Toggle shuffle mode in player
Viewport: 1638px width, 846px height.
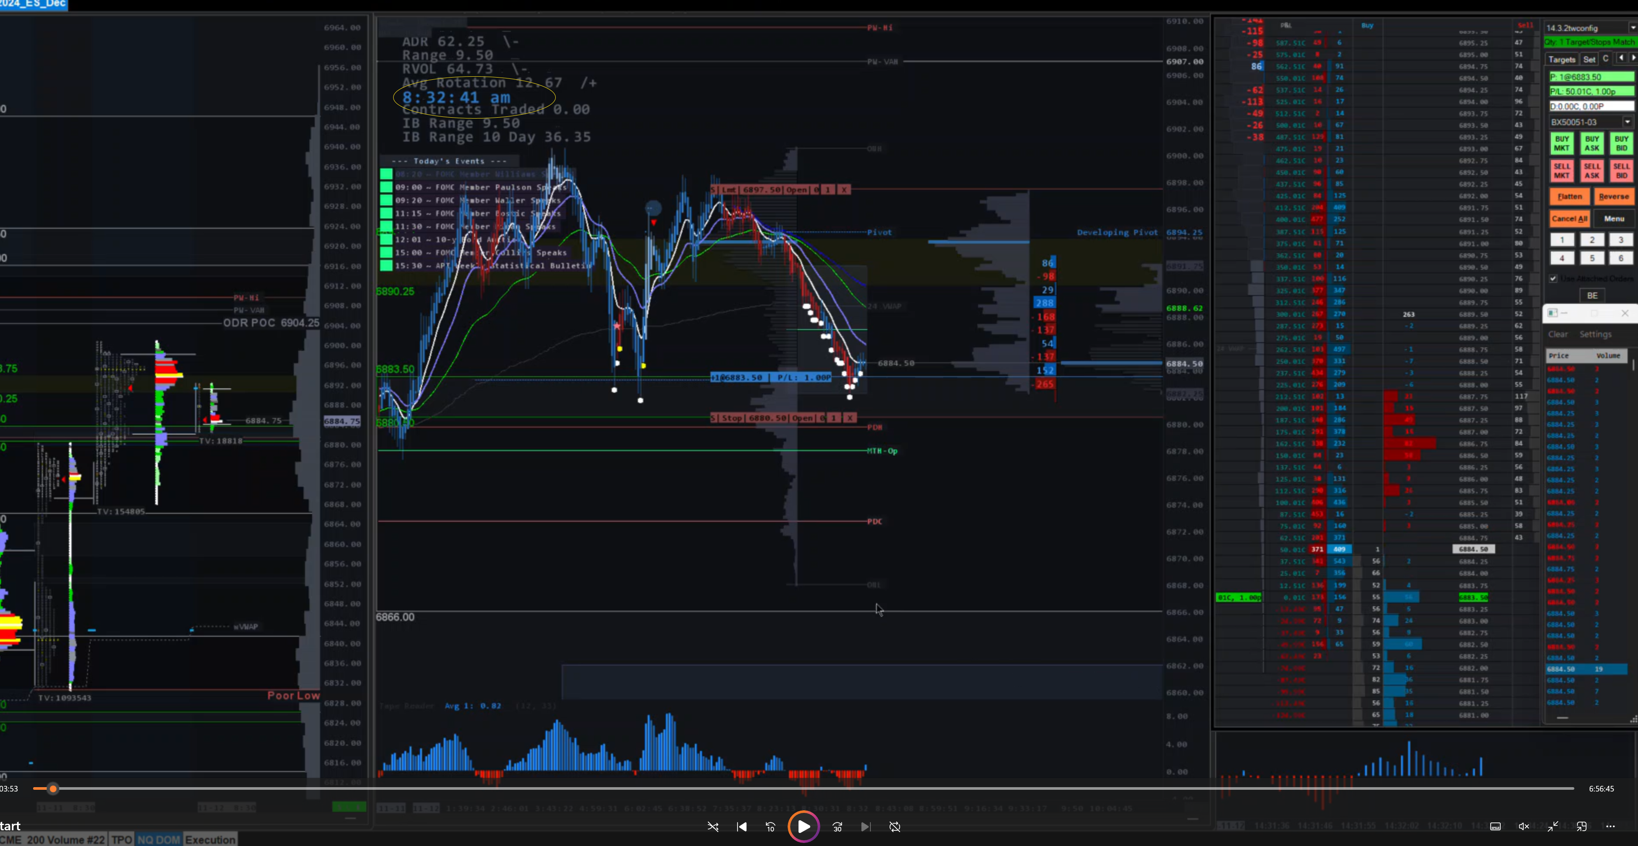[713, 826]
